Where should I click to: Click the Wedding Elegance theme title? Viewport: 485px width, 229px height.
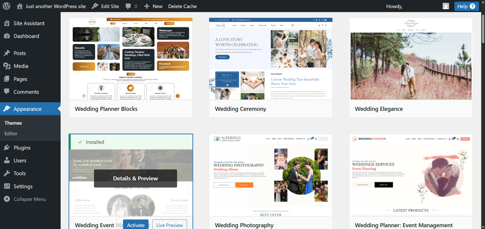point(379,109)
